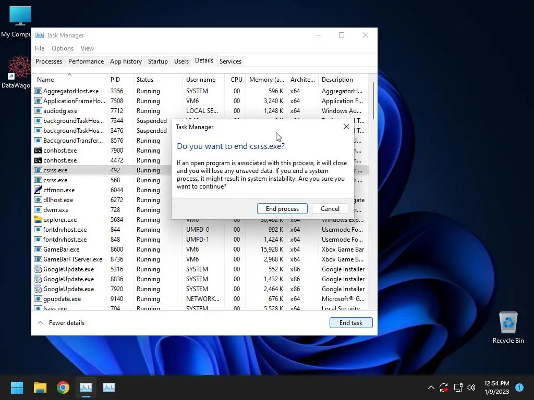Image resolution: width=534 pixels, height=400 pixels.
Task: Click GoogleUpdate.exe icon with PID 8836
Action: pyautogui.click(x=38, y=279)
